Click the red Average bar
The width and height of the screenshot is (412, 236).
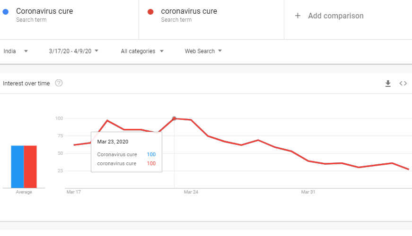click(x=30, y=167)
